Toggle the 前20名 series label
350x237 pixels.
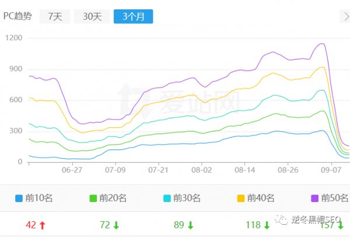coord(113,198)
